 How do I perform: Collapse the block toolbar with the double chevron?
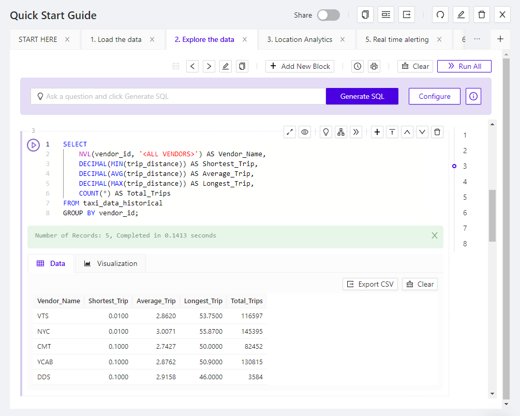pos(355,132)
